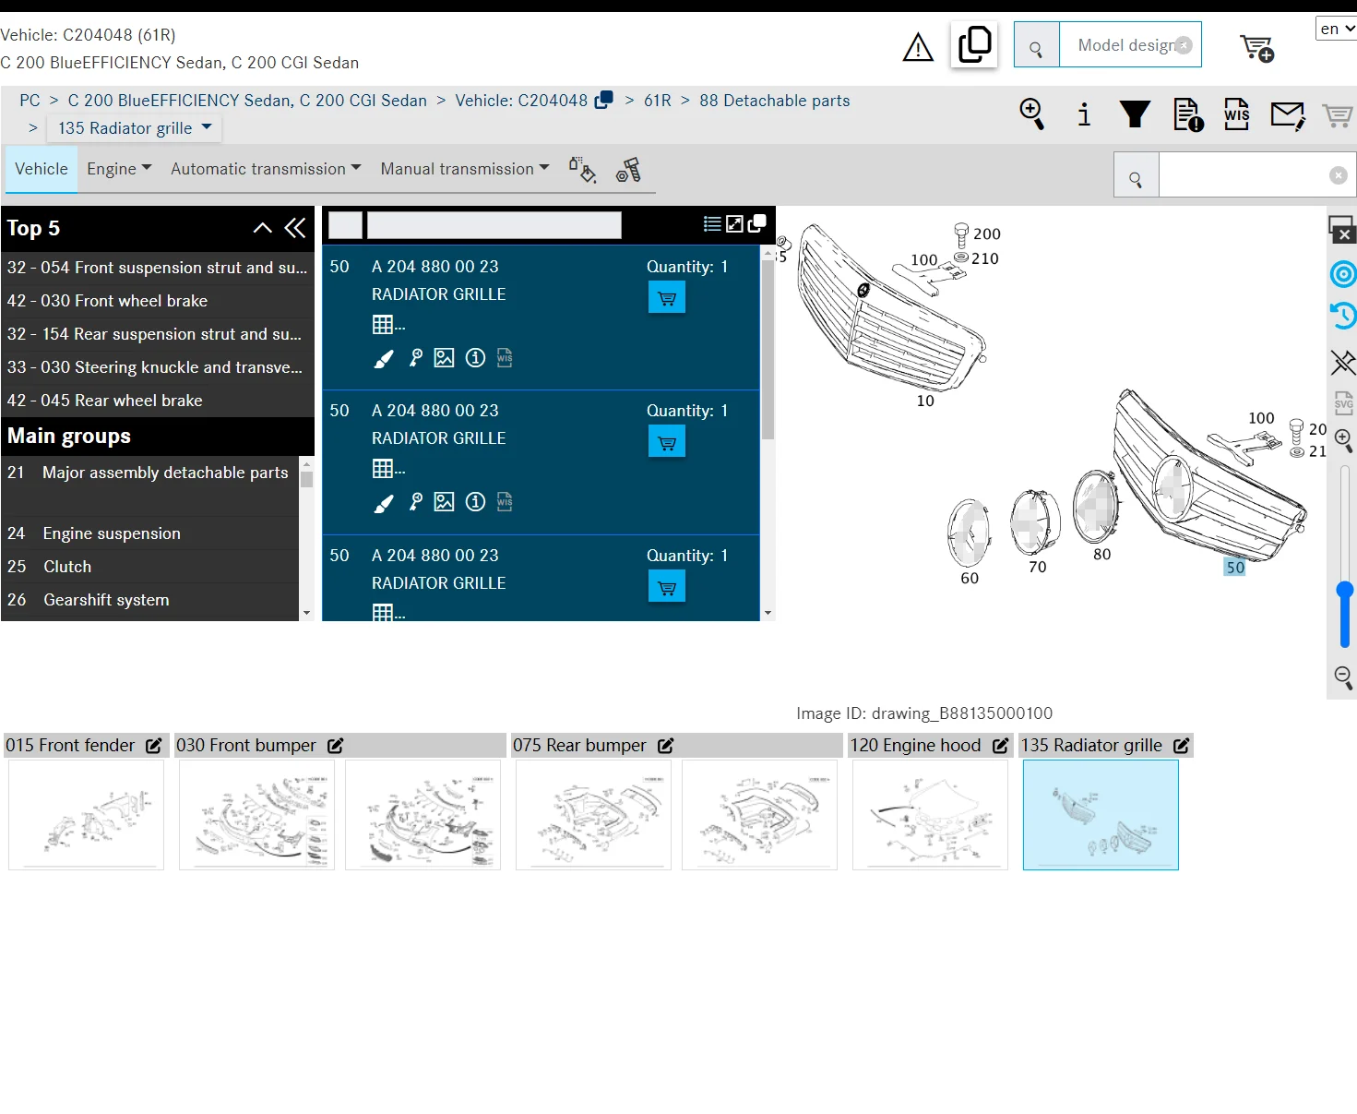The image size is (1357, 1114).
Task: Open the Engine dropdown tab
Action: point(119,169)
